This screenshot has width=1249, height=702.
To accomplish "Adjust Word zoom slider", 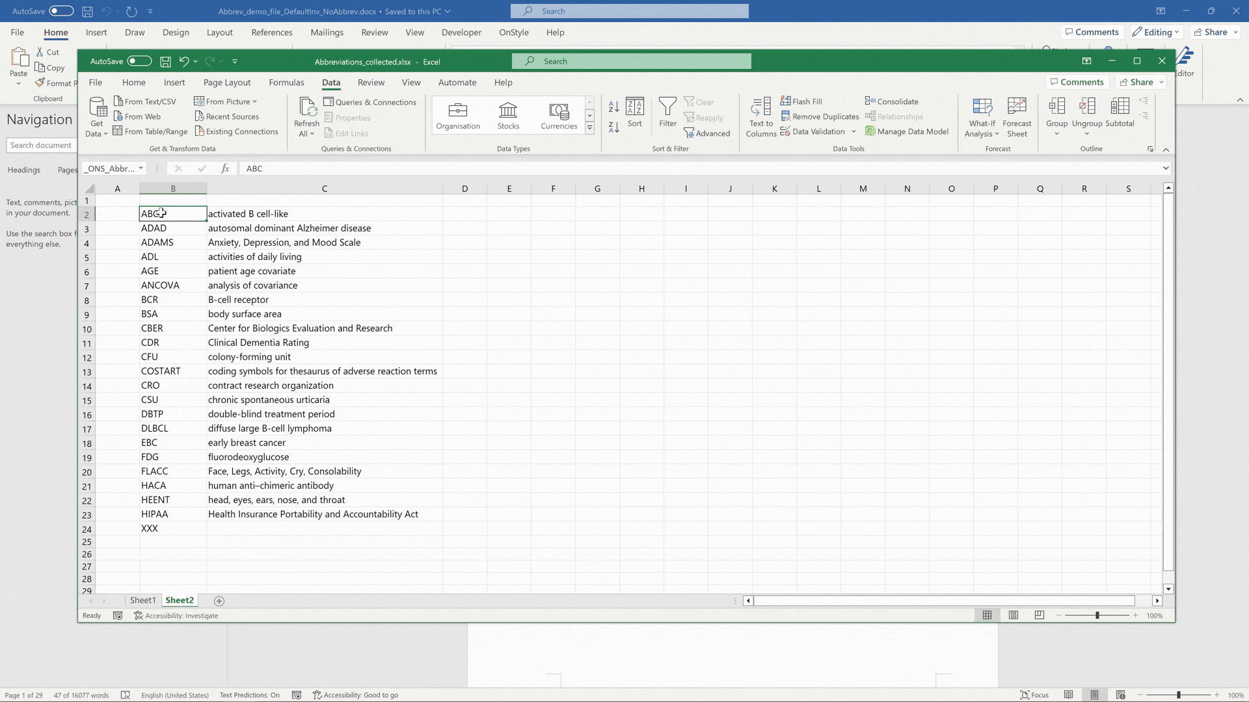I will coord(1178,695).
